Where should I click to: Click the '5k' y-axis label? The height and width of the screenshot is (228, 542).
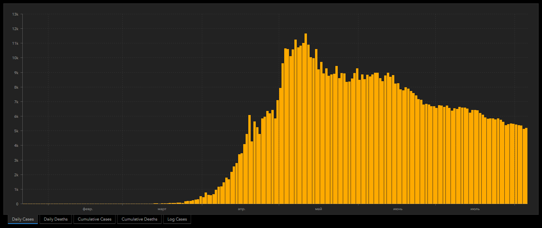[x=16, y=131]
